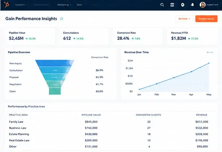This screenshot has width=222, height=152.
Task: Select the Other practice area row
Action: pyautogui.click(x=13, y=147)
